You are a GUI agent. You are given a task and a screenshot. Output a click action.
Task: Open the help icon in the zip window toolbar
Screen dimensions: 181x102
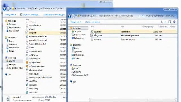pos(174,22)
